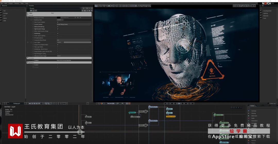Disable the Antialiasing checkbox
The width and height of the screenshot is (278, 144).
pyautogui.click(x=57, y=33)
